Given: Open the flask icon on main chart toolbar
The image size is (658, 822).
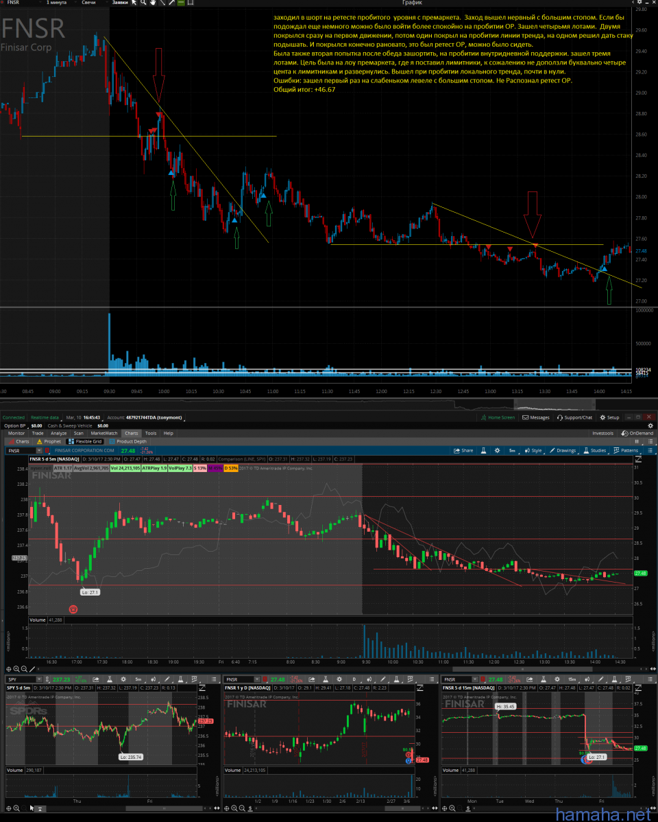Looking at the screenshot, I should [x=483, y=451].
